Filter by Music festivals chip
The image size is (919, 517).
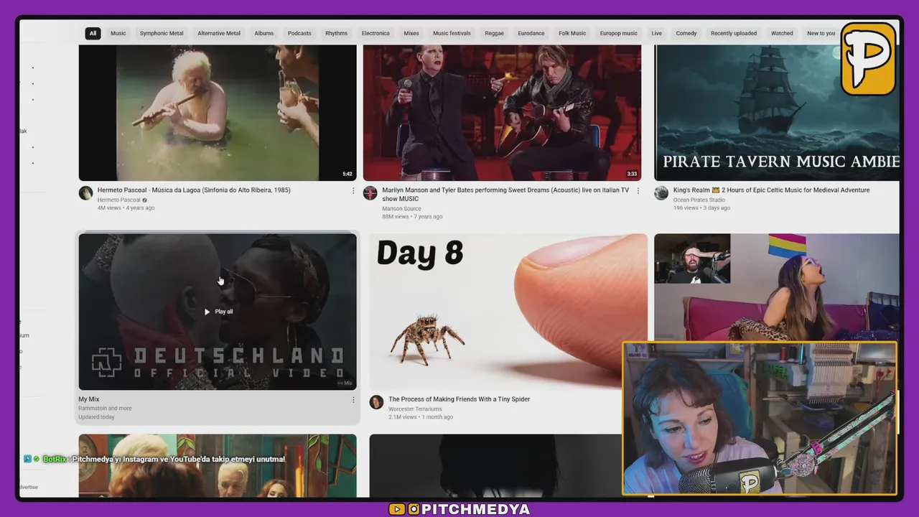pos(452,33)
